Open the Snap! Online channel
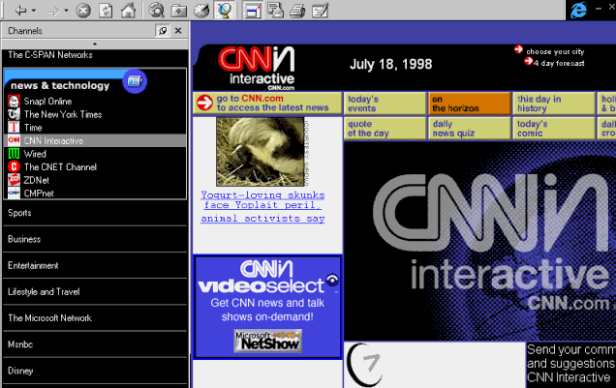Screen dimensions: 616x388 tap(47, 102)
